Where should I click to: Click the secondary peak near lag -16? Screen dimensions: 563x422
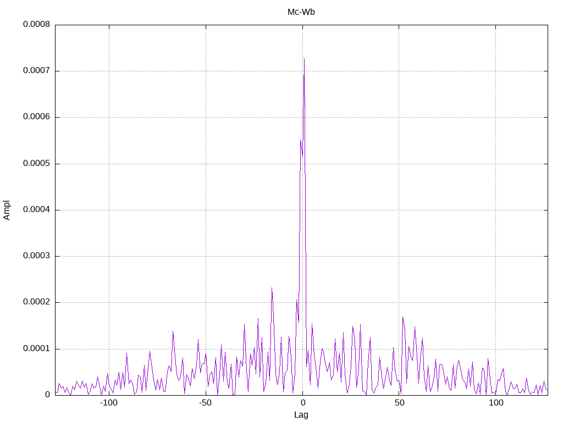[272, 288]
